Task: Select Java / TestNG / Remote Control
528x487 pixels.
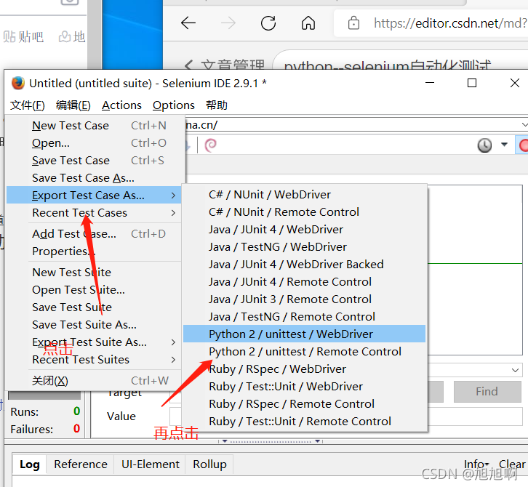Action: point(305,317)
